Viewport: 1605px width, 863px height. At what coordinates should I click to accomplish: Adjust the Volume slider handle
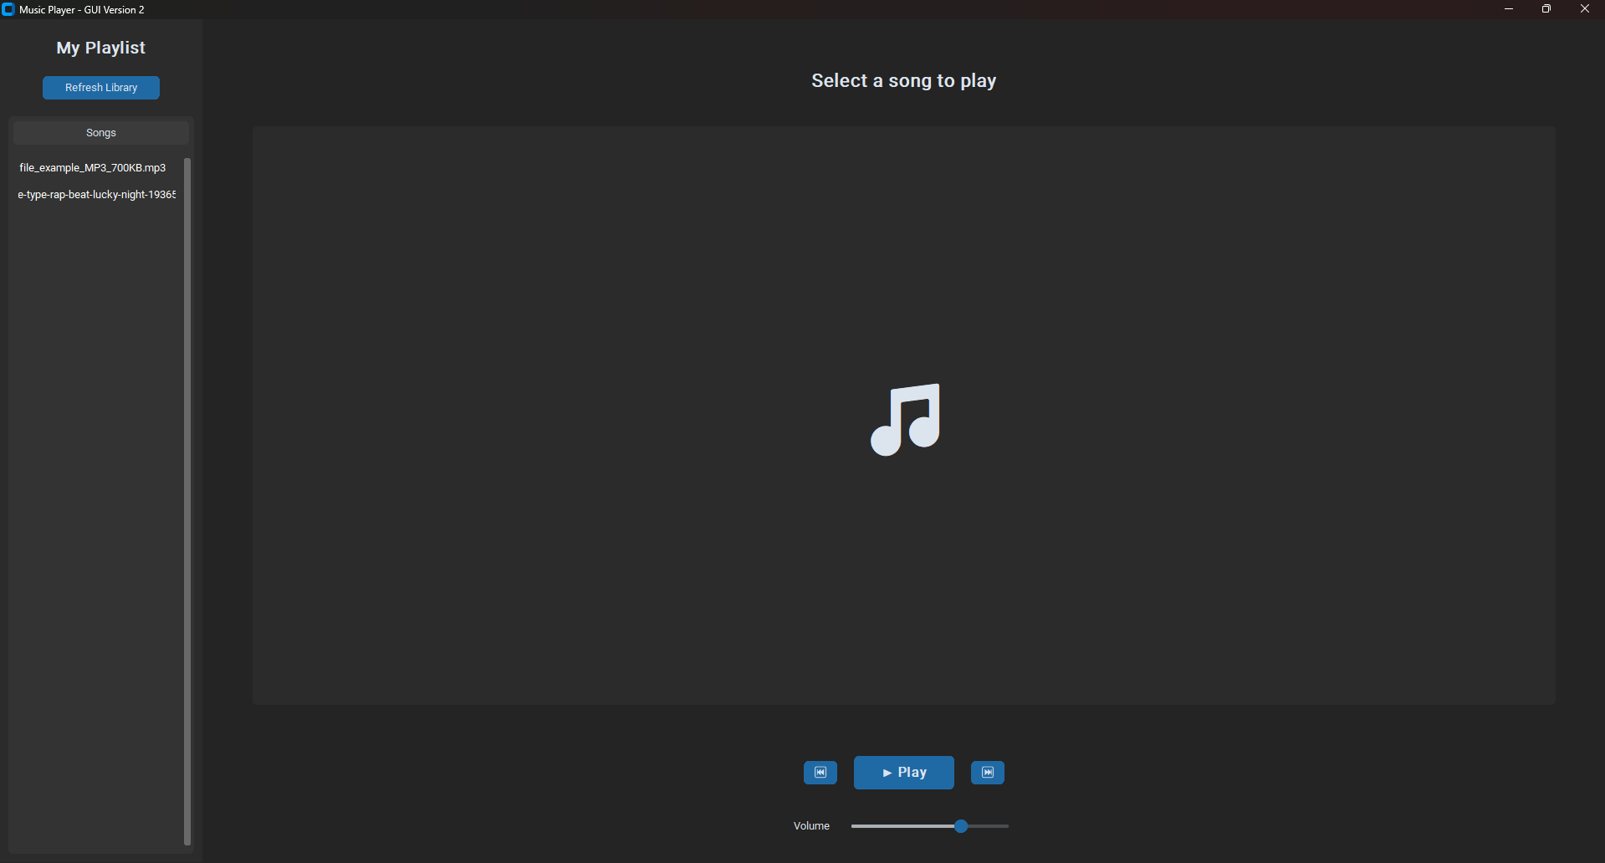tap(960, 825)
